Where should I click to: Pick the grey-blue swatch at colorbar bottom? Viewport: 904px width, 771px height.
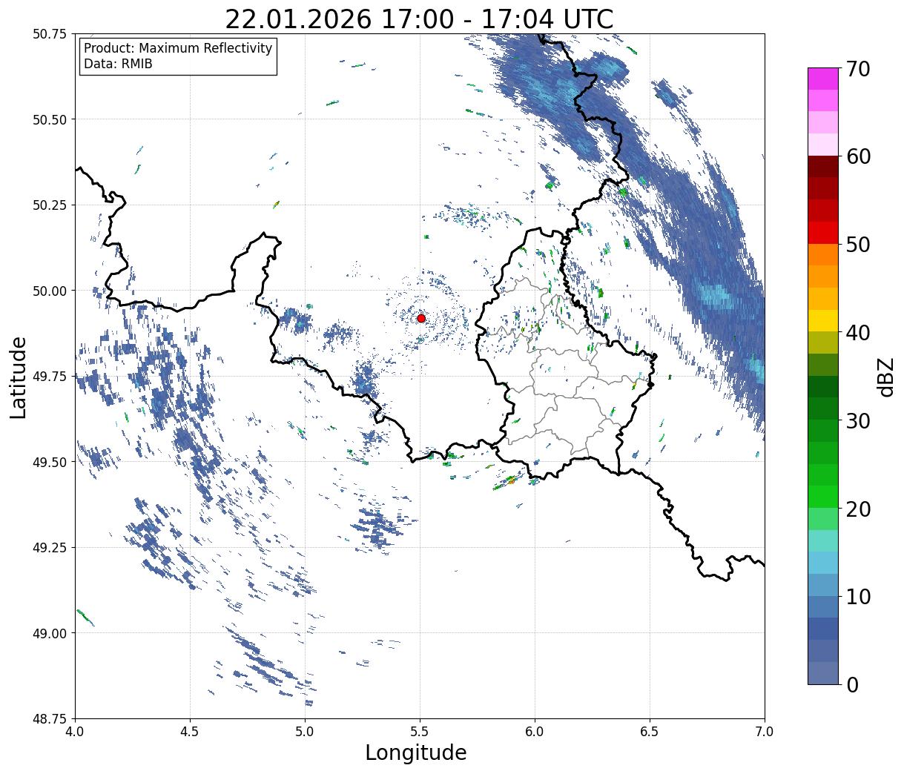[x=823, y=673]
